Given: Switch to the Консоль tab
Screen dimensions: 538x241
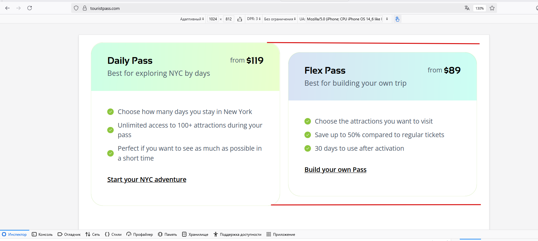Looking at the screenshot, I should tap(42, 235).
